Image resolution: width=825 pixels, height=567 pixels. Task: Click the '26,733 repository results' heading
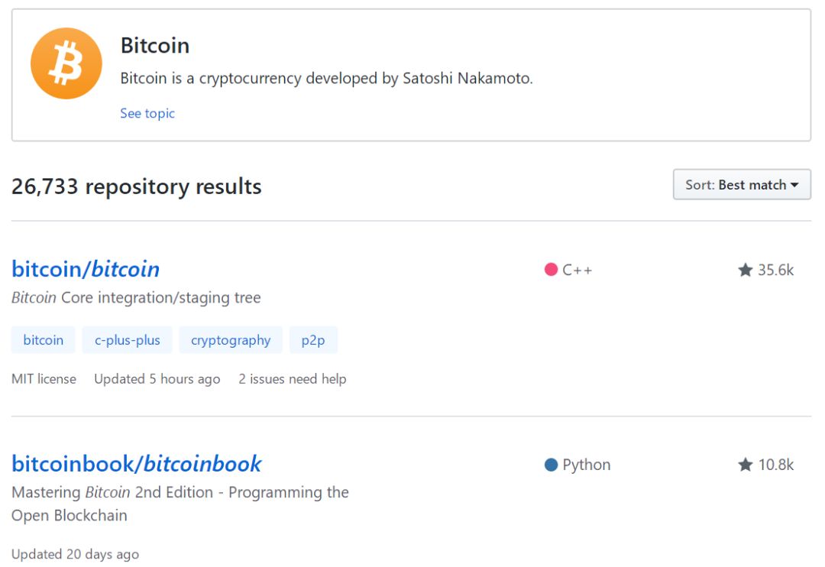136,187
